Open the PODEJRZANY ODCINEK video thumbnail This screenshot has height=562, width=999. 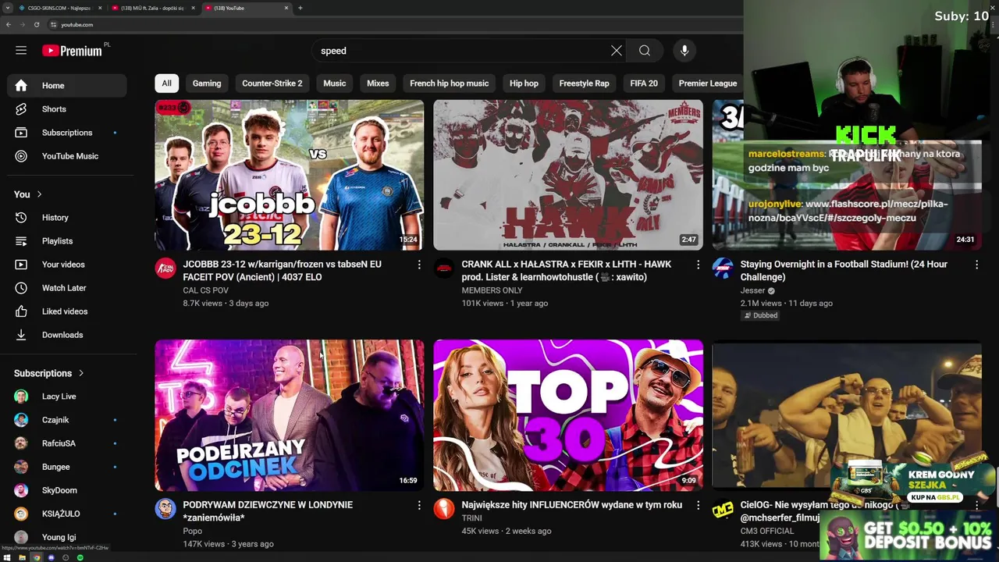290,415
